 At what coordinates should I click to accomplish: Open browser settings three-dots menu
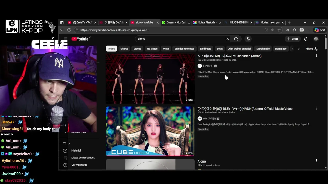pyautogui.click(x=309, y=30)
